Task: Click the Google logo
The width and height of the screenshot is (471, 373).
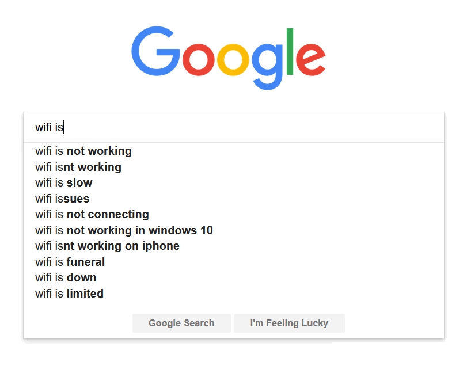Action: [x=228, y=58]
